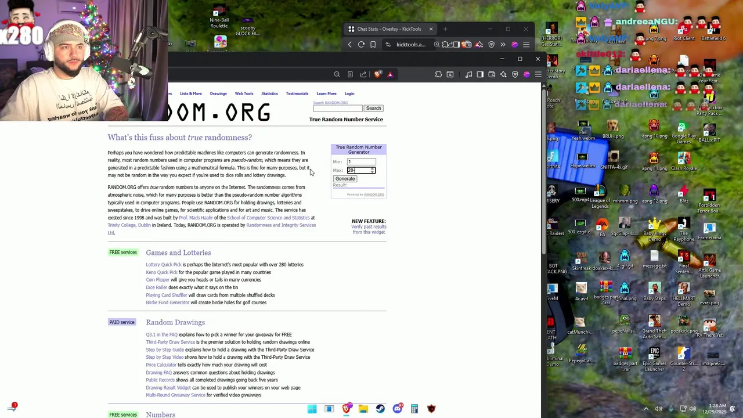Open the Prof. Mads Haahr link
Screen dimensions: 743x418
point(196,218)
